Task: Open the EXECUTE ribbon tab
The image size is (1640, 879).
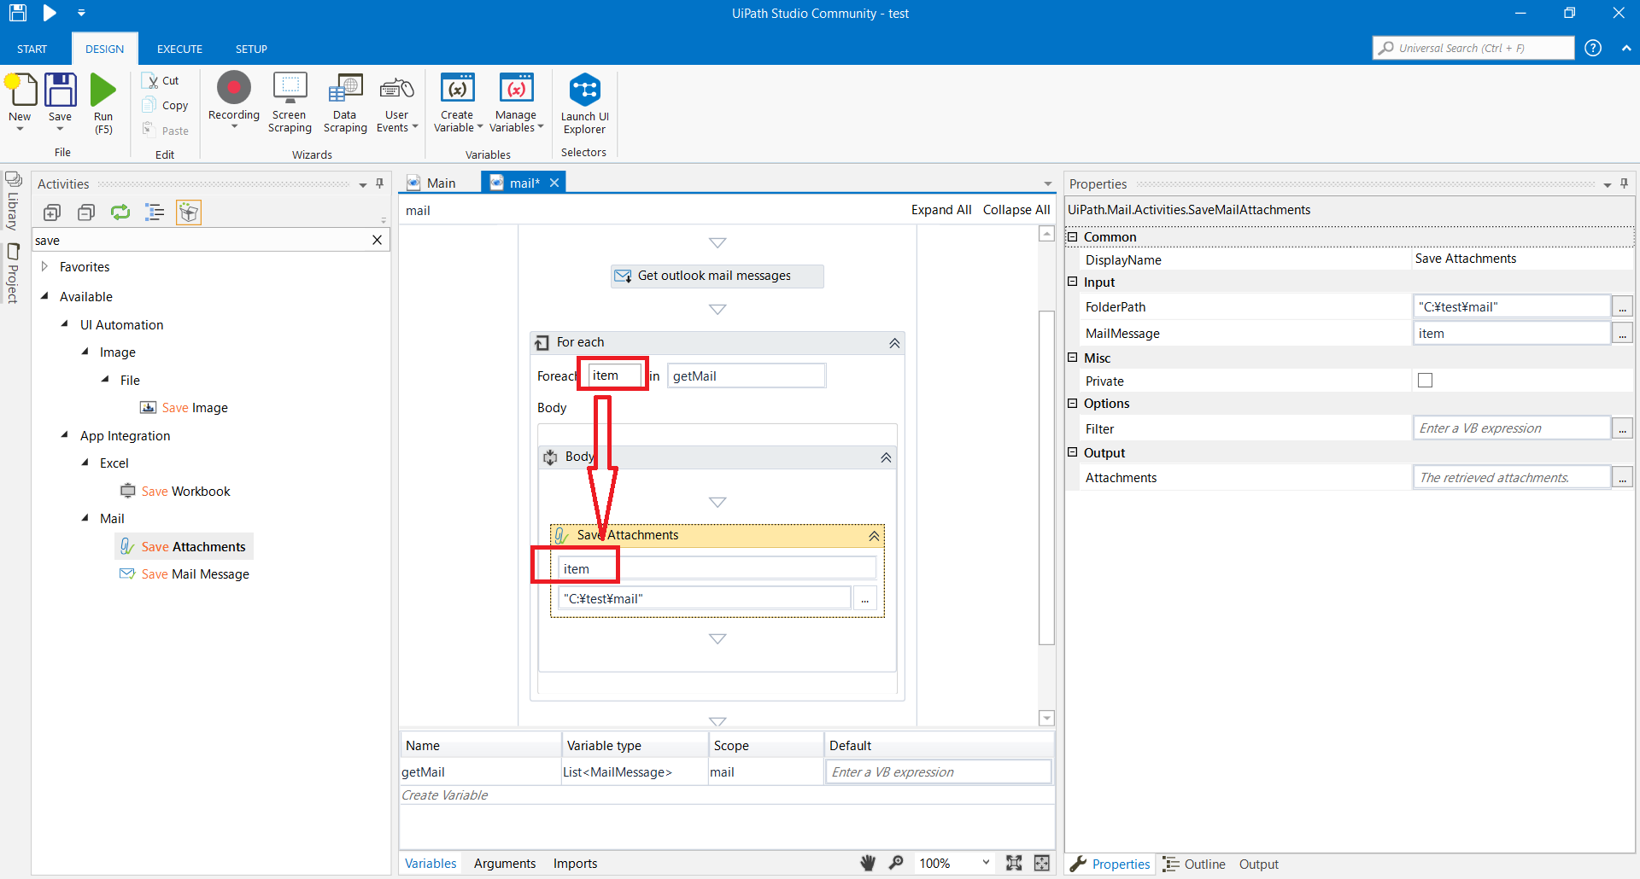Action: tap(179, 49)
